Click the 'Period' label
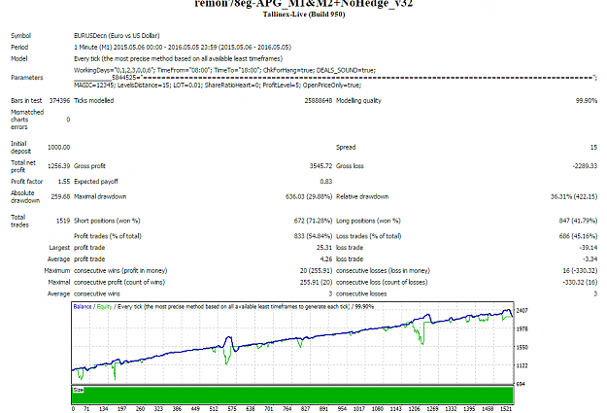Screen dimensions: 607x413 (19, 48)
